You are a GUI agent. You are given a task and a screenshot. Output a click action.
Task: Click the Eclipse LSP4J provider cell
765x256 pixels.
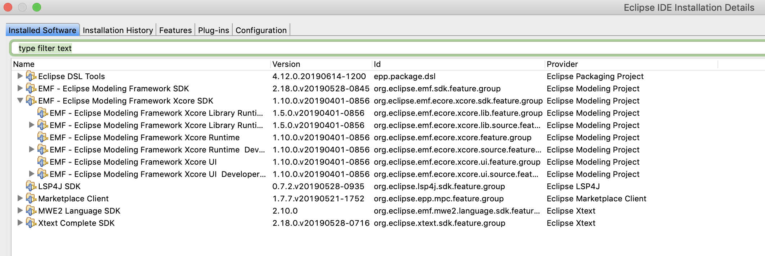tap(573, 186)
